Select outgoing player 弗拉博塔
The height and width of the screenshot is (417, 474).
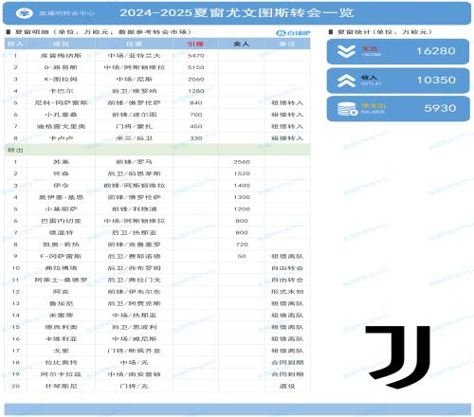(61, 268)
